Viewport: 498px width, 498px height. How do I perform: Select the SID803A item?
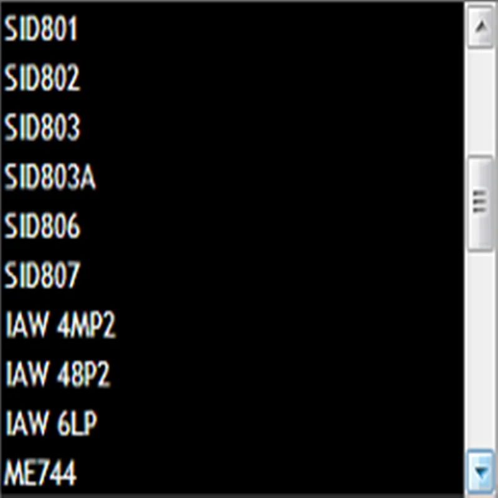tap(50, 177)
